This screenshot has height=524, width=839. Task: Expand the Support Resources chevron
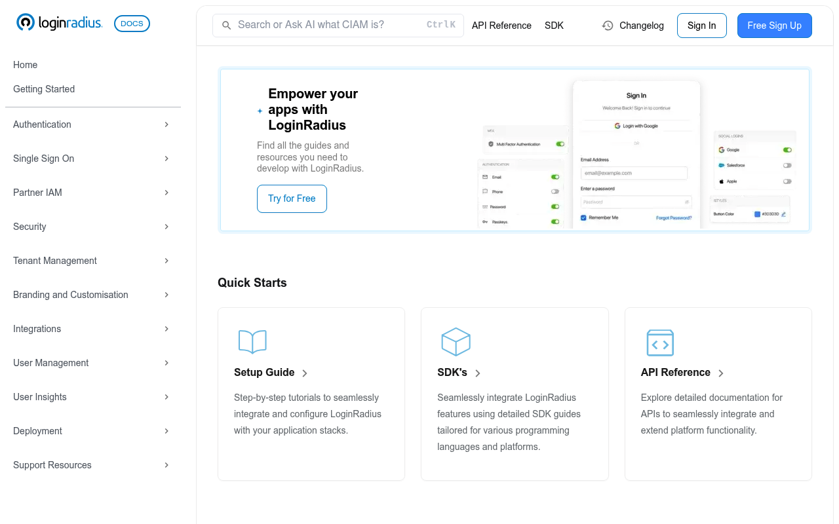[166, 465]
